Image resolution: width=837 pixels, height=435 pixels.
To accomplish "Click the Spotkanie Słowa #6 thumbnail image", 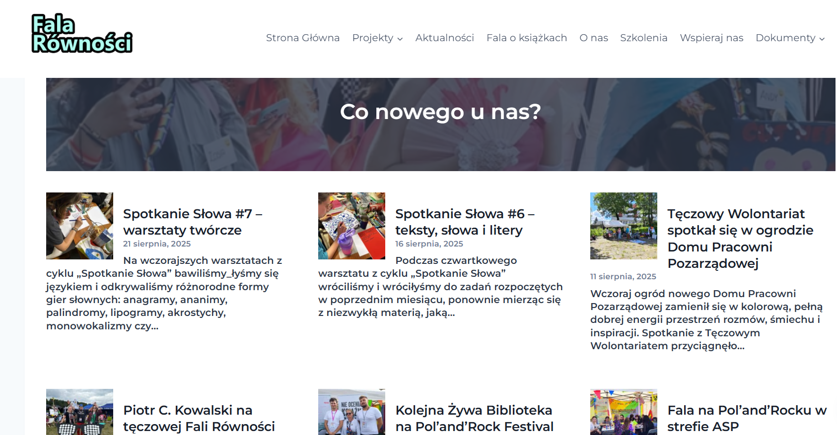I will pyautogui.click(x=351, y=226).
